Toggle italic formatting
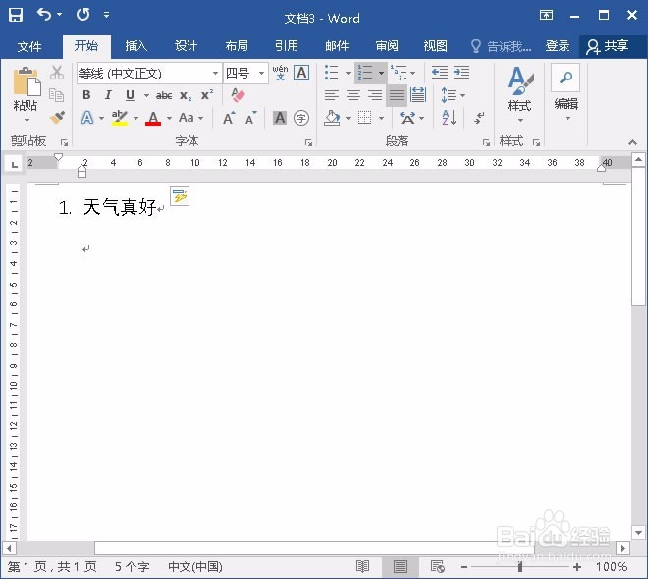 tap(108, 95)
